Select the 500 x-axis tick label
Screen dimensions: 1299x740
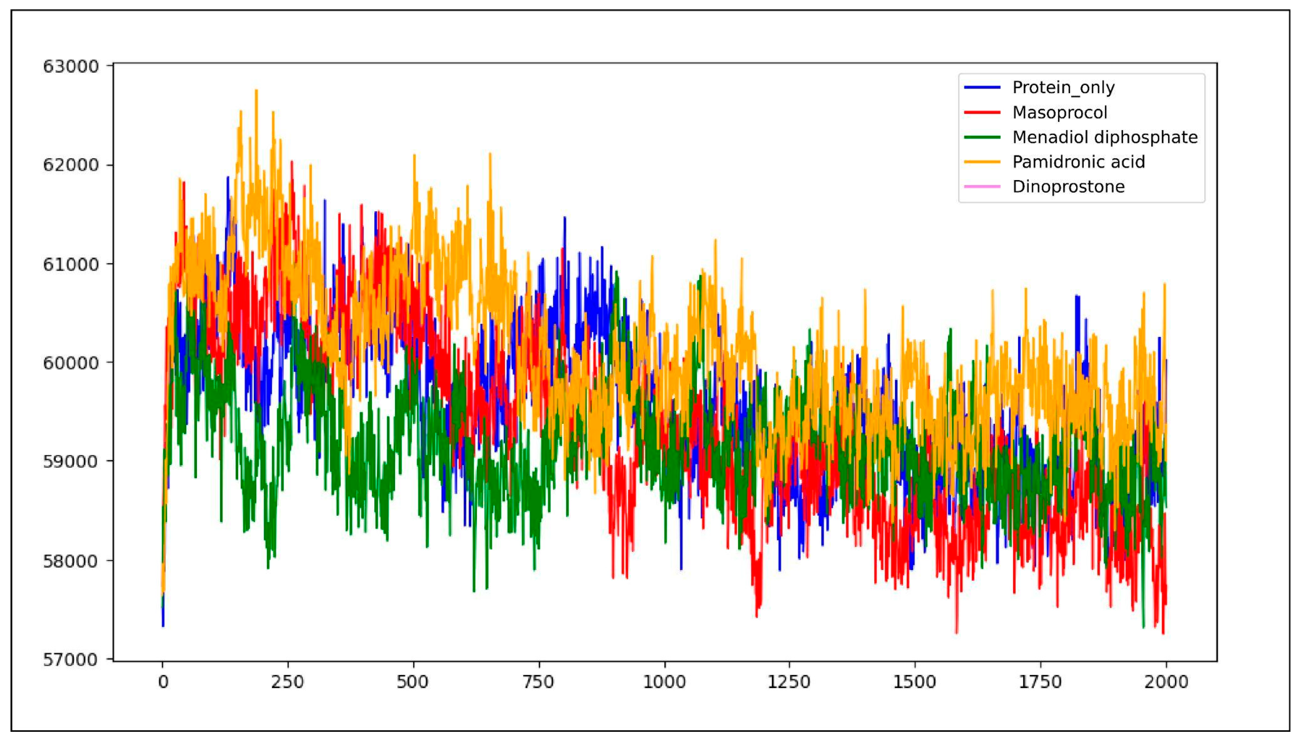[413, 682]
